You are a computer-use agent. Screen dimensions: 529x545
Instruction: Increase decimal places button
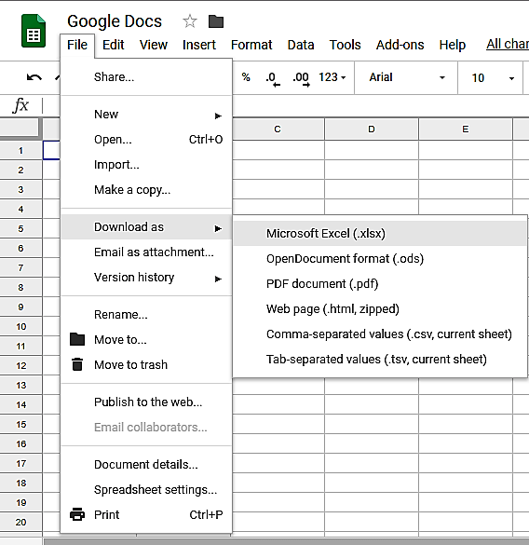[301, 78]
